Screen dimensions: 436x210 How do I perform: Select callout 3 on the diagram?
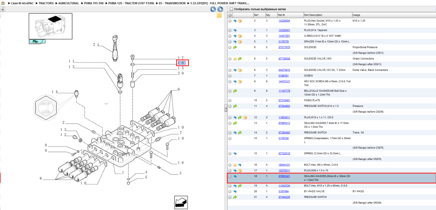click(x=180, y=173)
